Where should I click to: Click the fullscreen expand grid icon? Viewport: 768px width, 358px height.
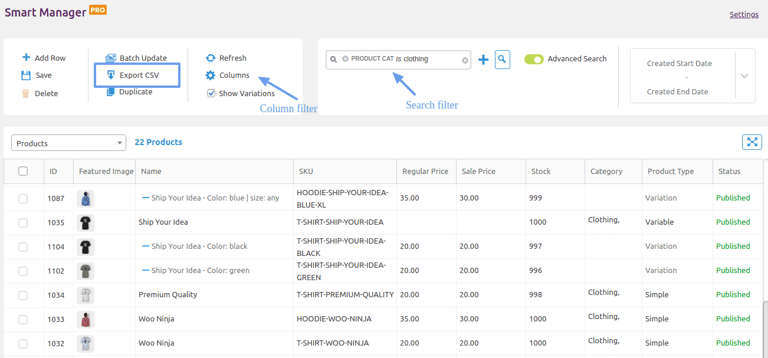coord(752,142)
